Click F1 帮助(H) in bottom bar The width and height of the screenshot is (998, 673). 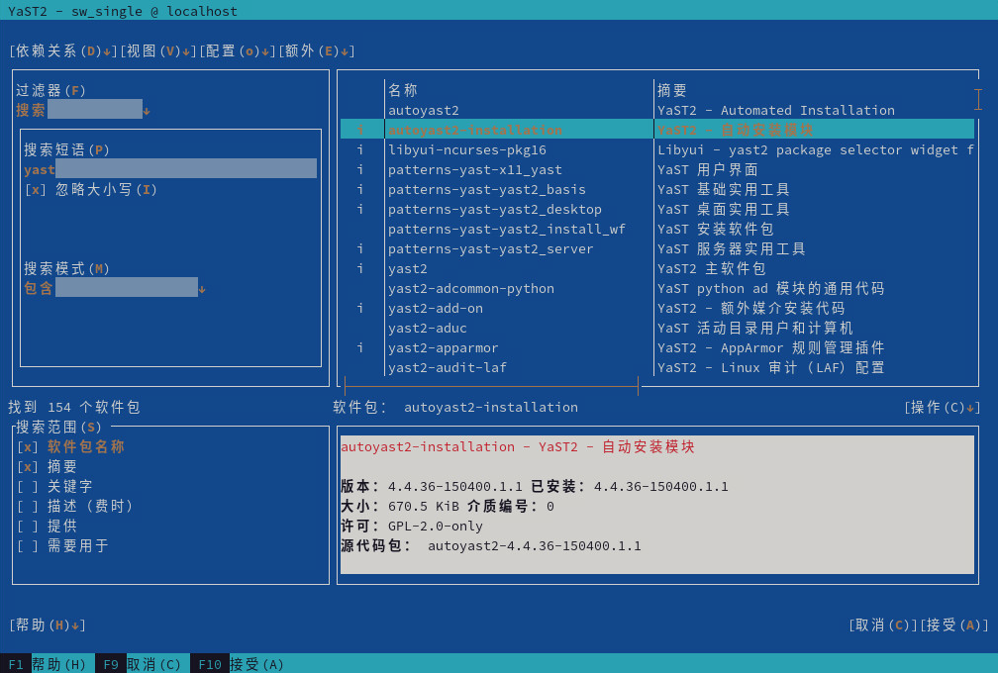pos(48,664)
